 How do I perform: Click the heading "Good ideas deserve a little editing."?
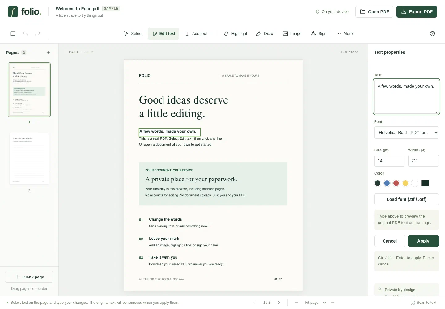[184, 107]
